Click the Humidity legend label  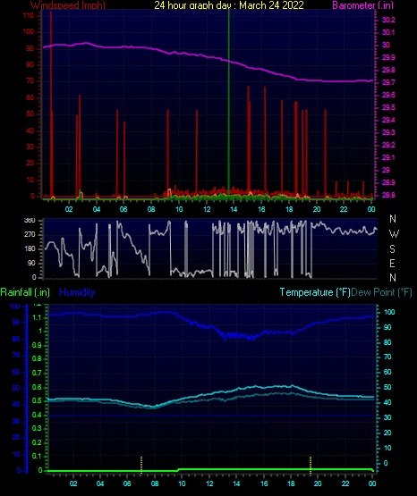(x=77, y=292)
